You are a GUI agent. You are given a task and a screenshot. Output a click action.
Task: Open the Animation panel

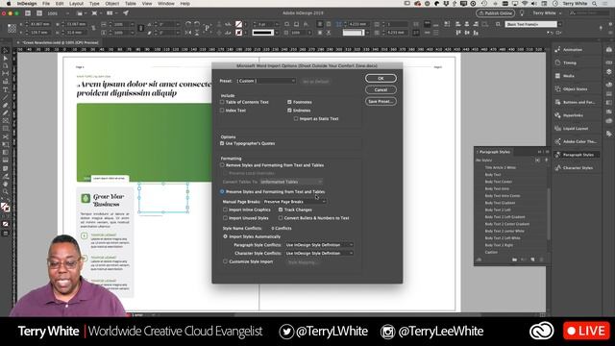pyautogui.click(x=576, y=50)
